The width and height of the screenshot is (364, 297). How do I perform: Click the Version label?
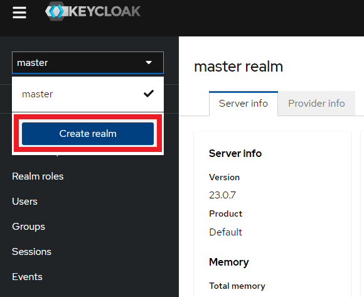pos(224,178)
